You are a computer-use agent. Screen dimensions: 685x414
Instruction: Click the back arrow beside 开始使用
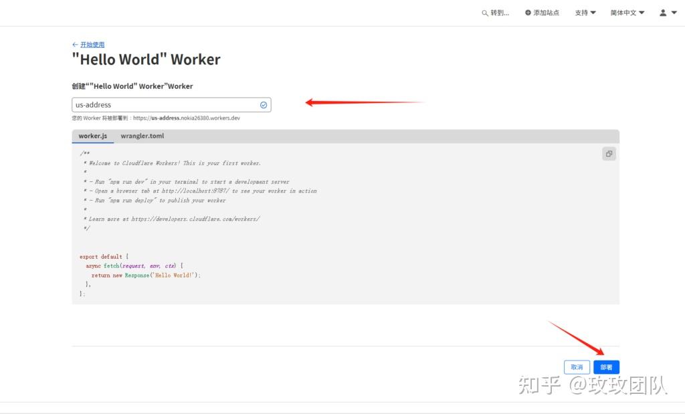click(74, 44)
